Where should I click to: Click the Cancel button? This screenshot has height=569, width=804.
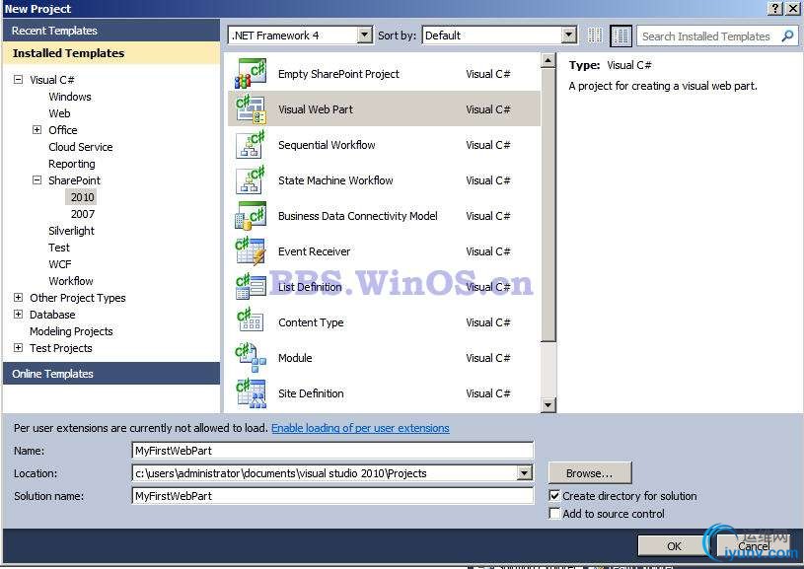753,546
